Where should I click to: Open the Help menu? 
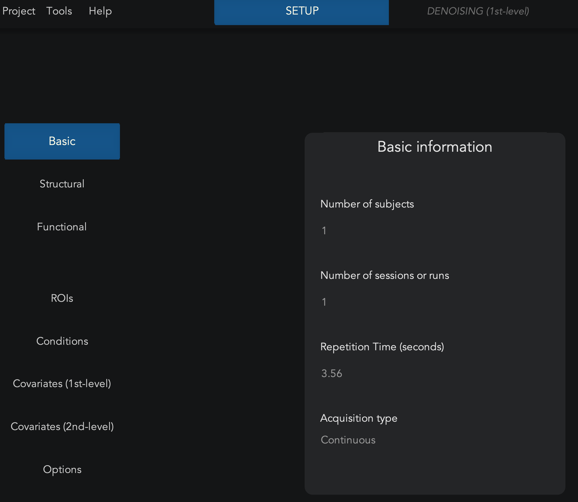100,11
